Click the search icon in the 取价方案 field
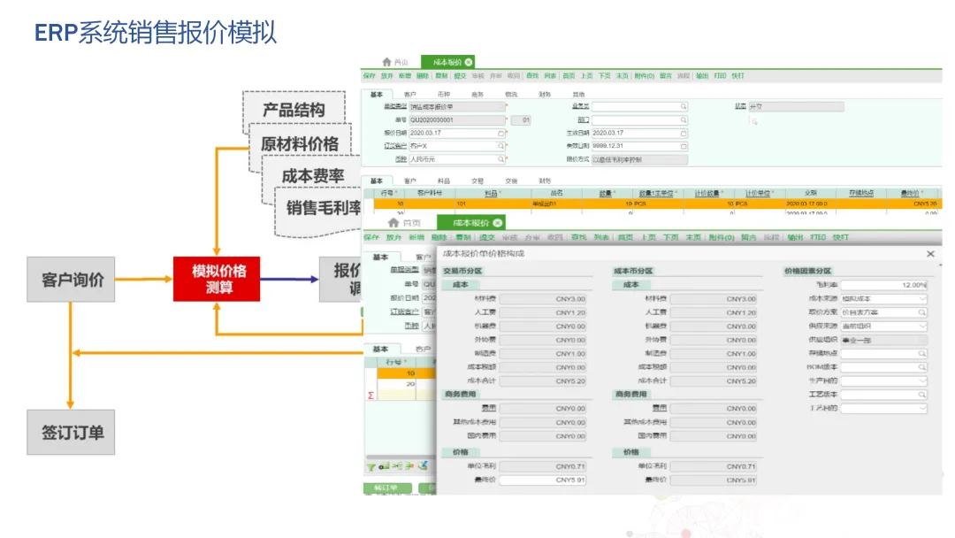The width and height of the screenshot is (955, 538). (x=922, y=312)
